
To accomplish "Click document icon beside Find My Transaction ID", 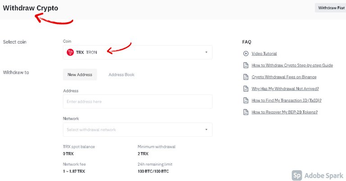I will coord(246,100).
